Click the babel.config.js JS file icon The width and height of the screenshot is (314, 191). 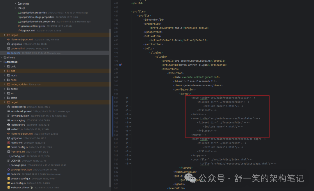coord(8,147)
